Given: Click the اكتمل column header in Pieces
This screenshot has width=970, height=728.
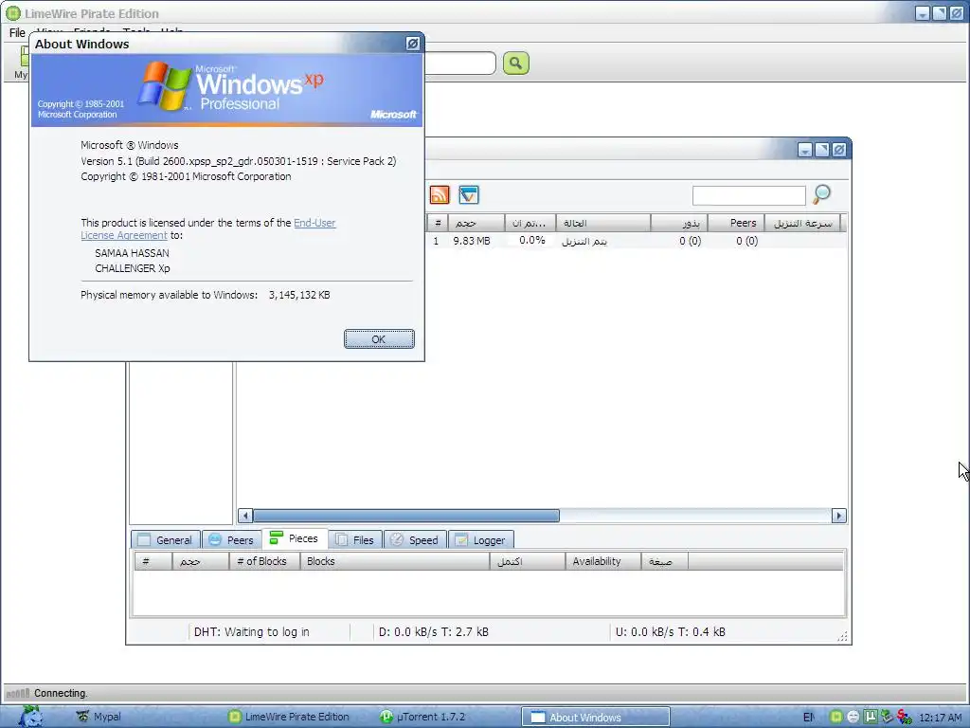Looking at the screenshot, I should [528, 561].
